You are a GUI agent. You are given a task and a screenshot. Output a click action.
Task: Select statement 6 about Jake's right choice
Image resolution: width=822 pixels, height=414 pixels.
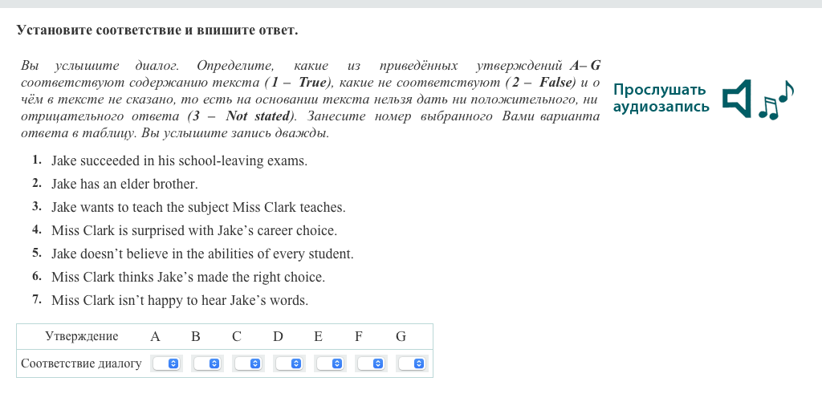pos(188,277)
